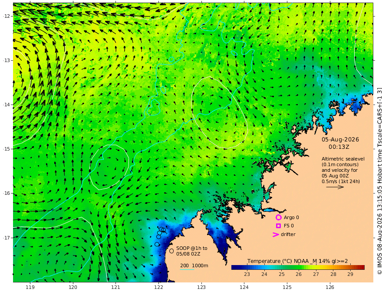Click the vertical IMOS copyright timestamp text

(379, 180)
